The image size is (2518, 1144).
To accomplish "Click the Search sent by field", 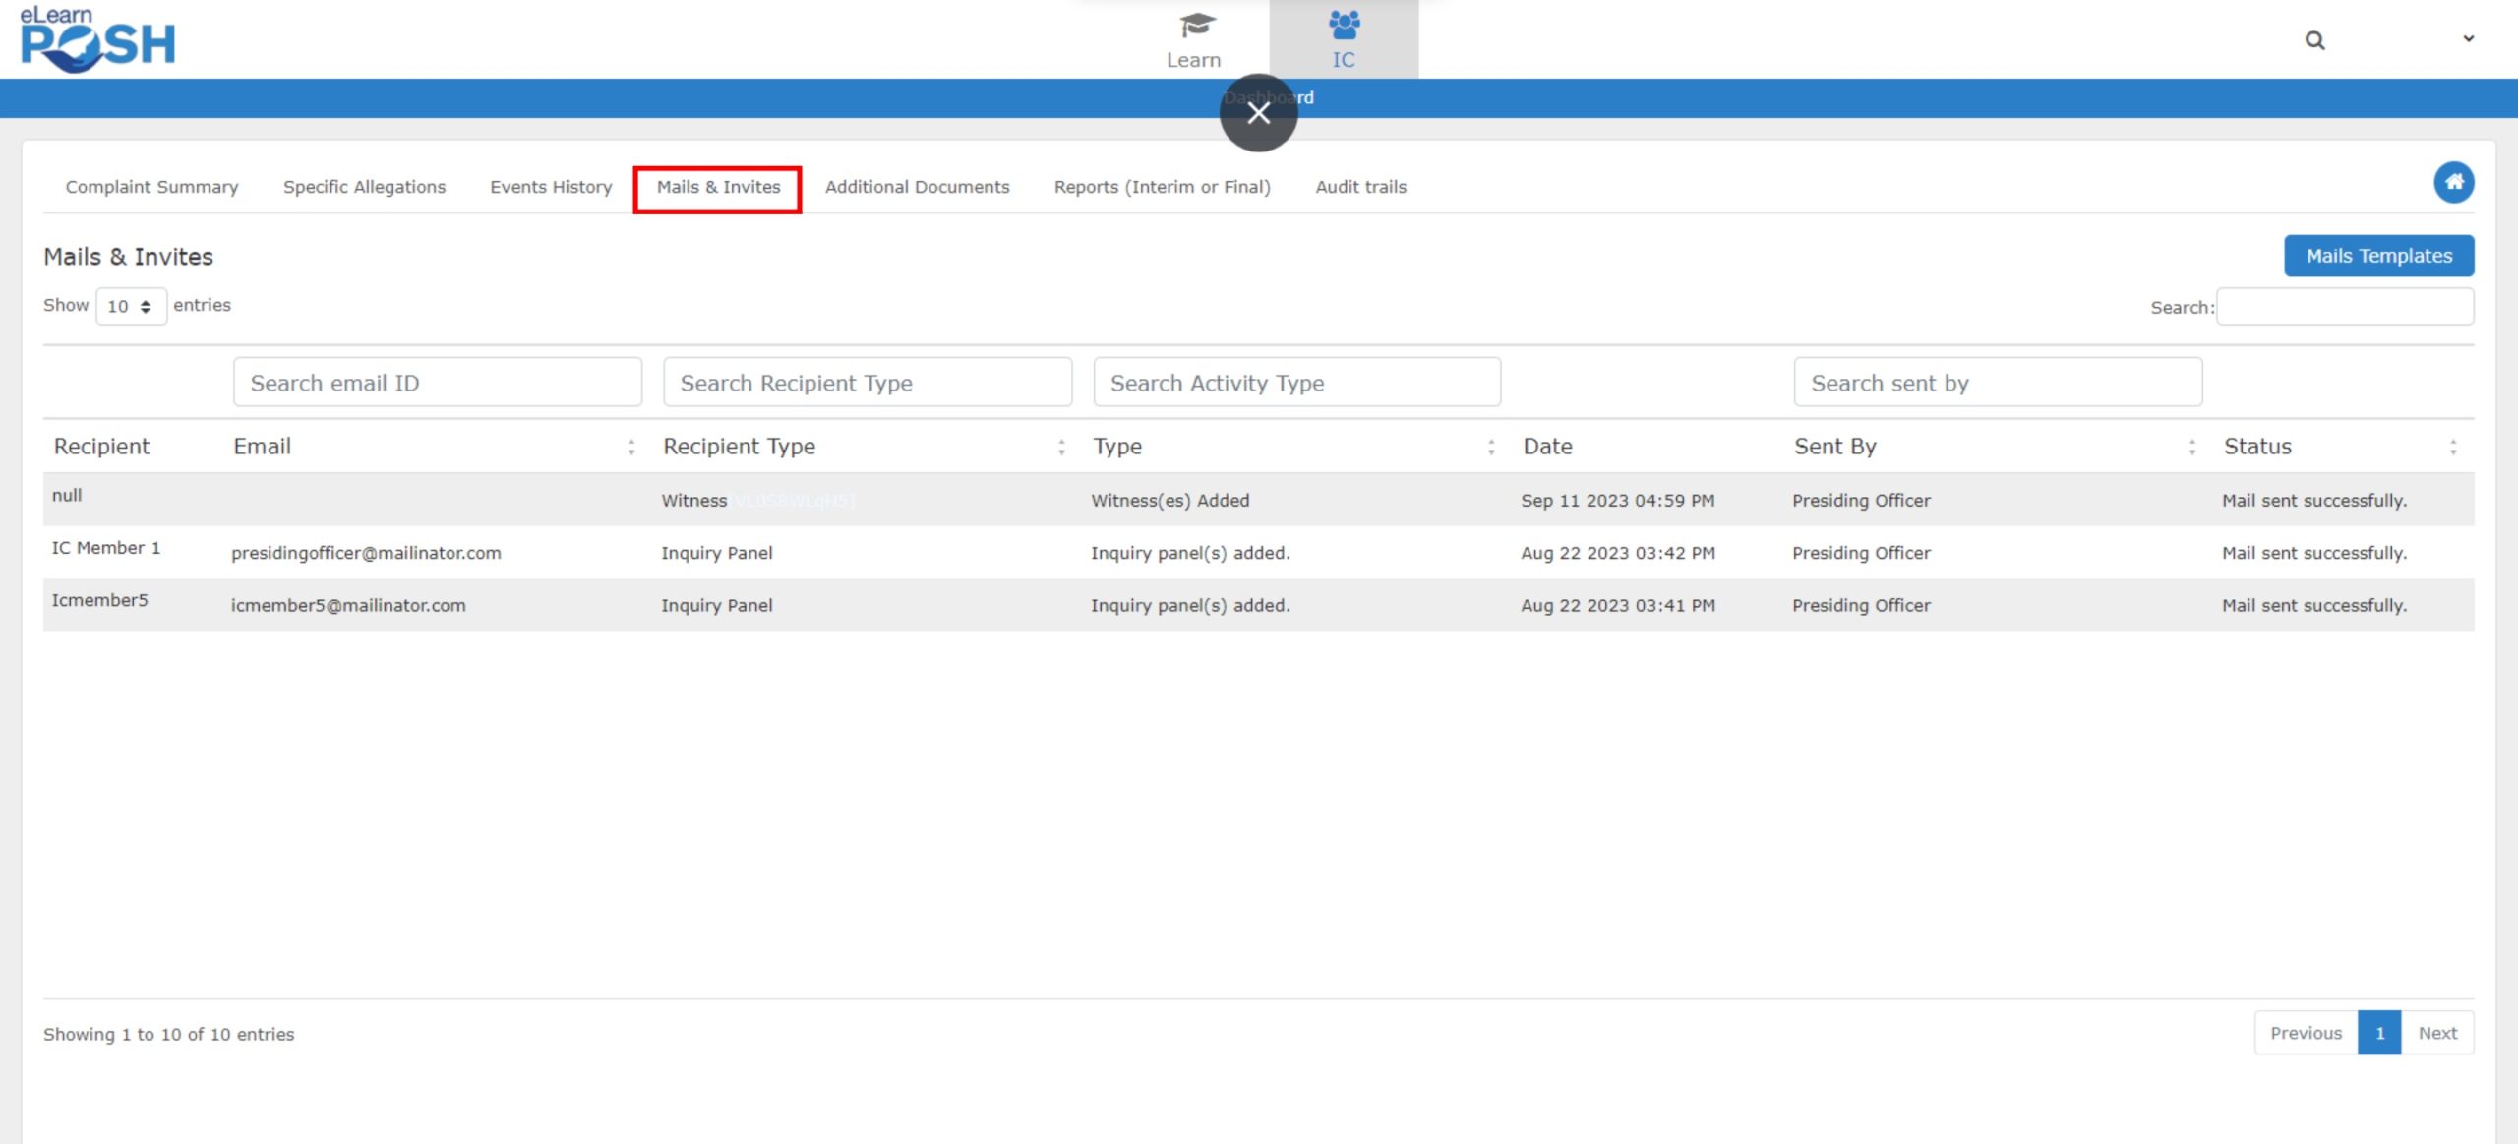I will click(x=1998, y=383).
